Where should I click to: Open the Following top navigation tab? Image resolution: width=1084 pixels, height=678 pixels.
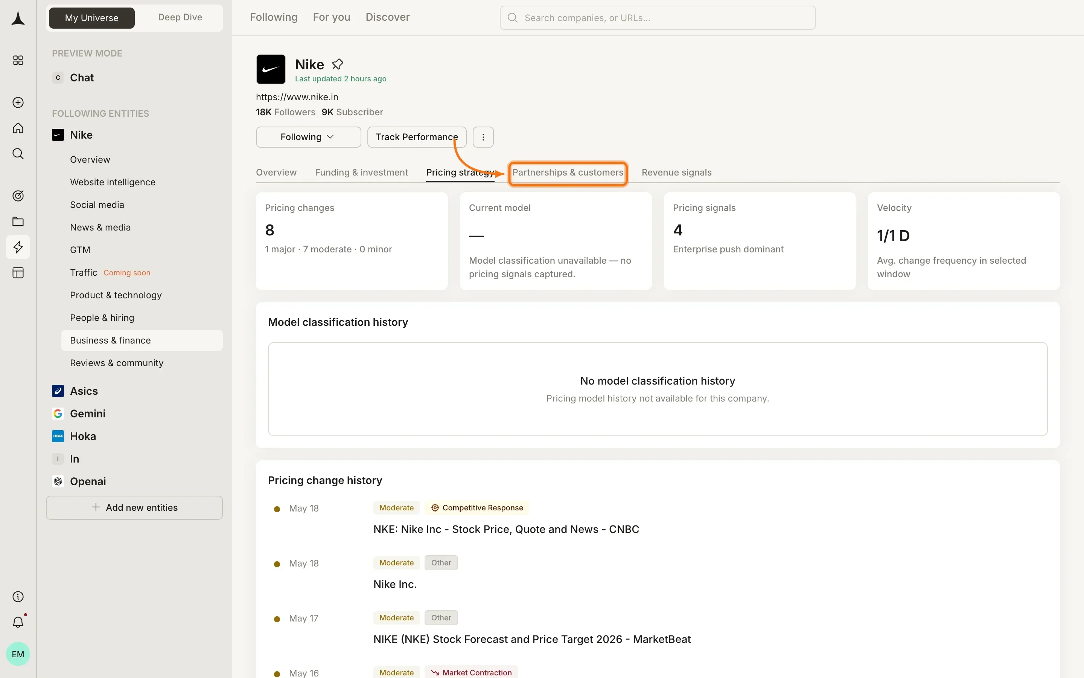pos(273,17)
